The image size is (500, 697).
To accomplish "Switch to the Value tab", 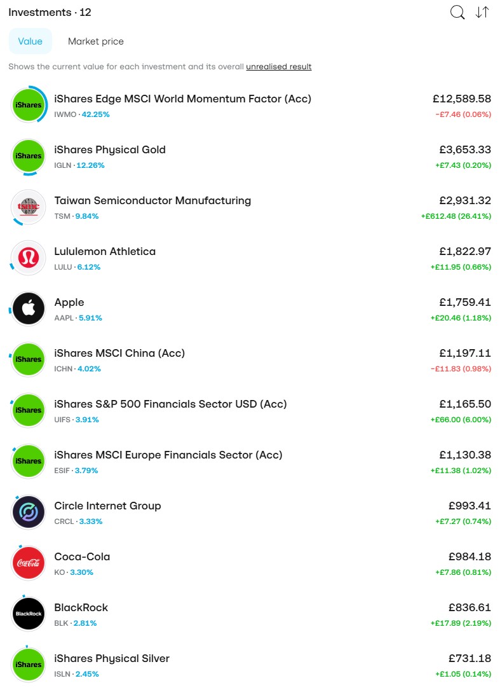I will pos(30,41).
